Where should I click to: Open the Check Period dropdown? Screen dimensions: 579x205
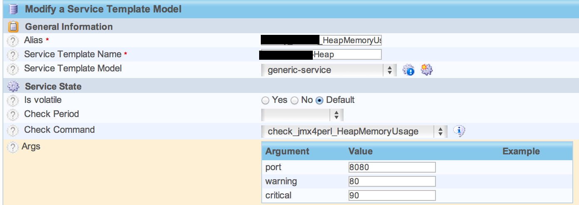point(302,115)
